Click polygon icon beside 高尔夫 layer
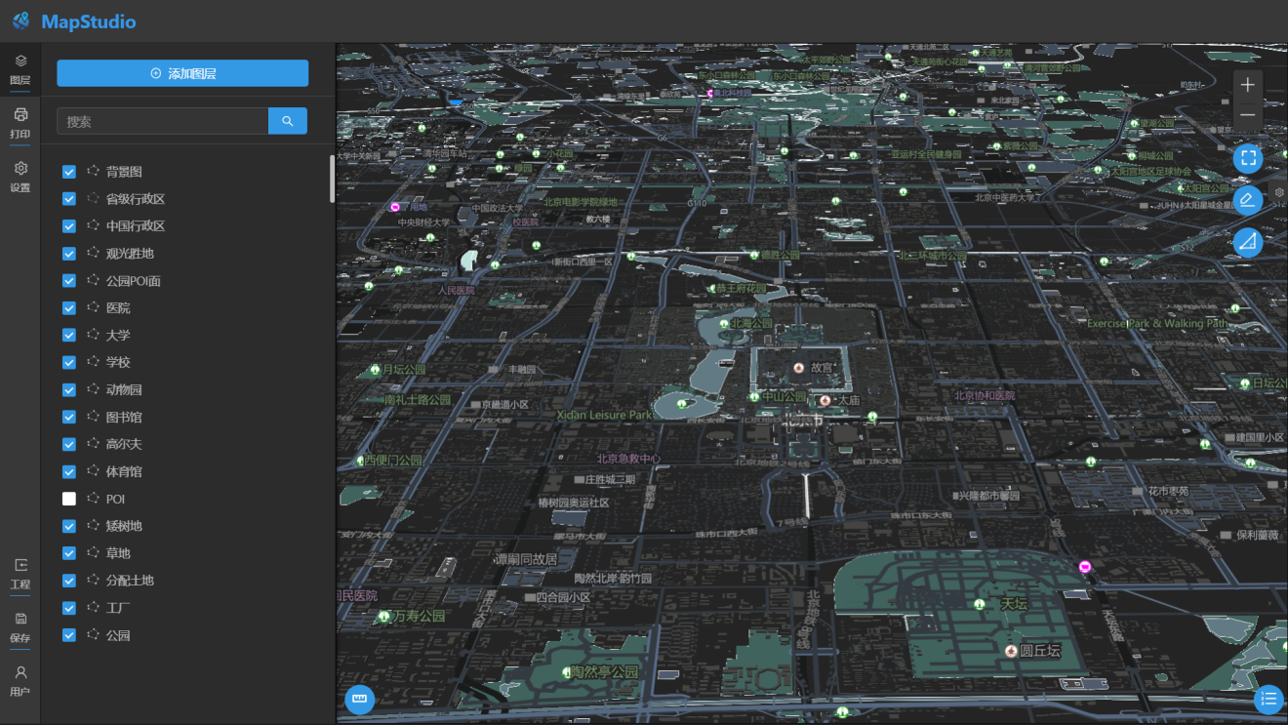This screenshot has height=725, width=1288. pyautogui.click(x=94, y=444)
